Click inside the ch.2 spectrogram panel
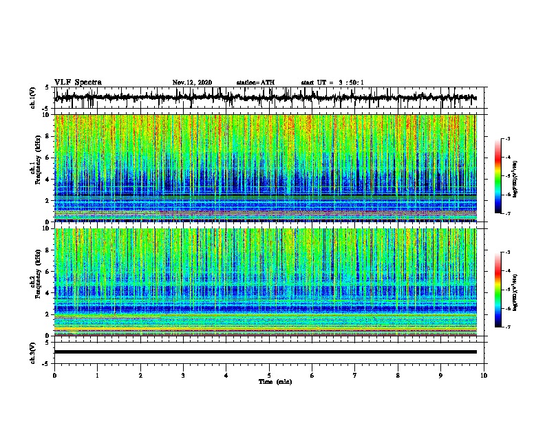This screenshot has height=421, width=545. tap(266, 282)
